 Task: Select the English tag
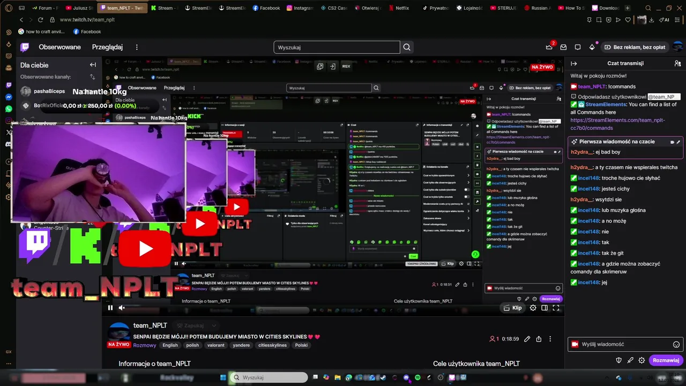click(x=170, y=345)
